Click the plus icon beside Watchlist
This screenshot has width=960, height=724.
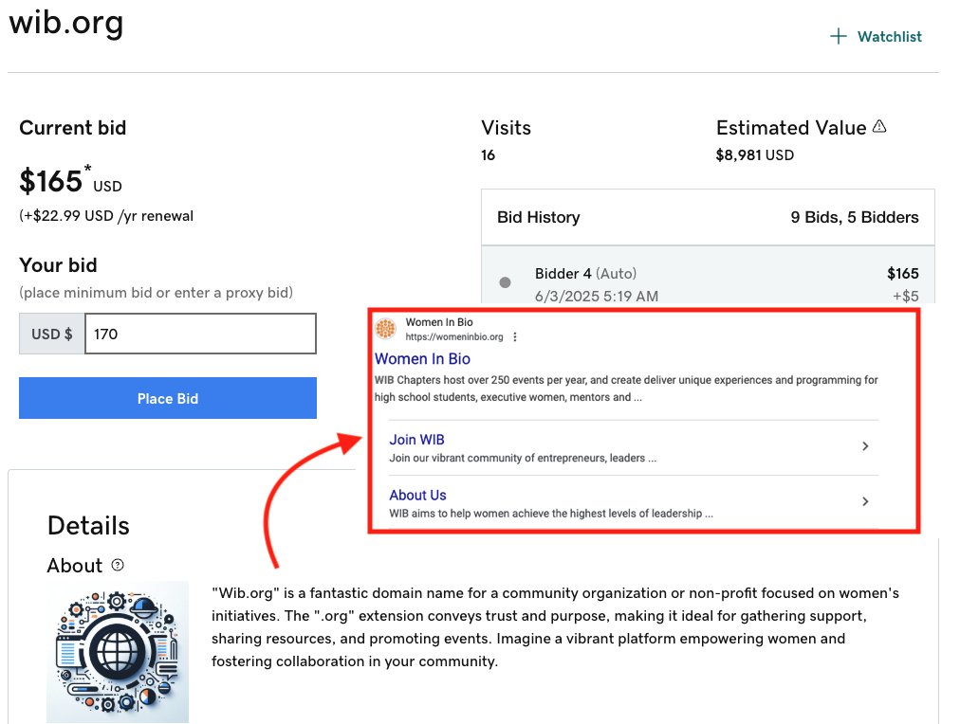click(x=839, y=36)
